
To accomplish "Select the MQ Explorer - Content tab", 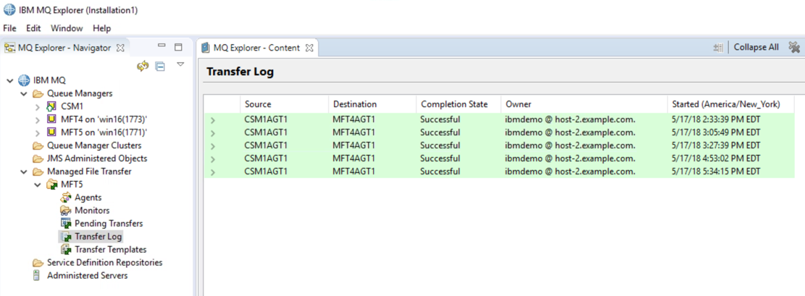I will [256, 48].
